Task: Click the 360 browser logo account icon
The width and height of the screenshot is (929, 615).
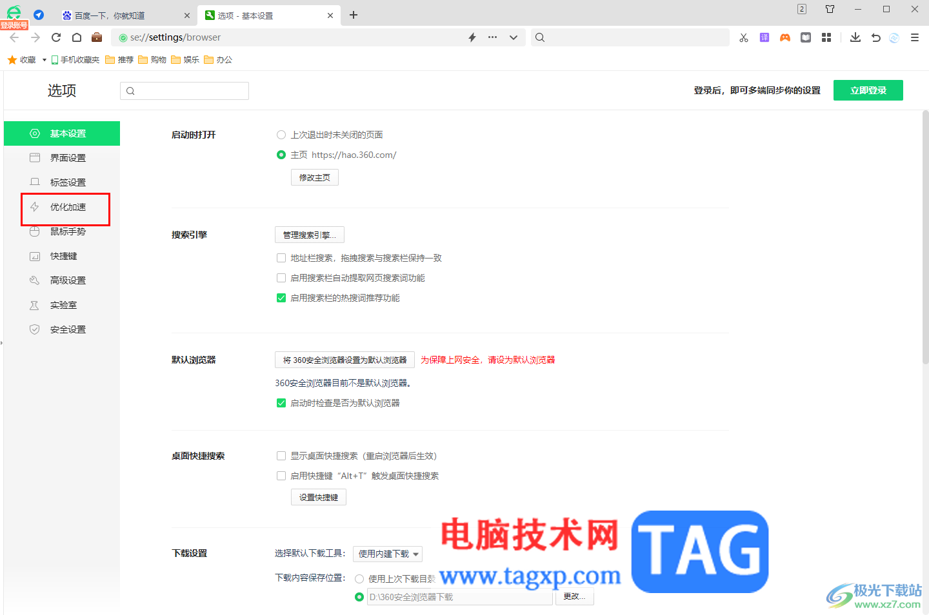Action: coord(14,13)
